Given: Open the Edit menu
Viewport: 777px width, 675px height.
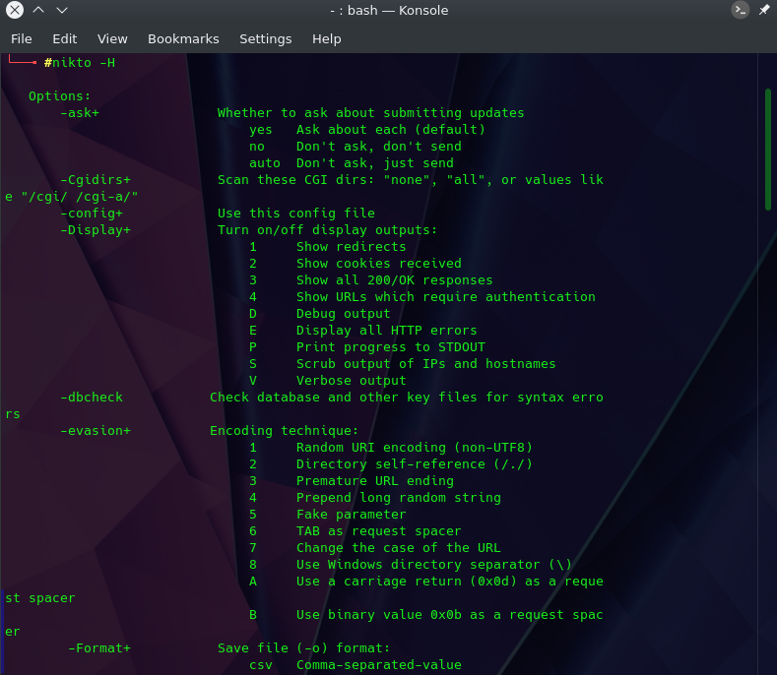Looking at the screenshot, I should [x=64, y=39].
